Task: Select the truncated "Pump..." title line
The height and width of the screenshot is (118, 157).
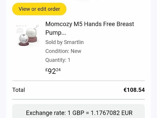Action: point(56,33)
